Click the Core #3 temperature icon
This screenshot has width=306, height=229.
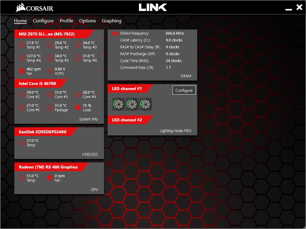pos(50,95)
